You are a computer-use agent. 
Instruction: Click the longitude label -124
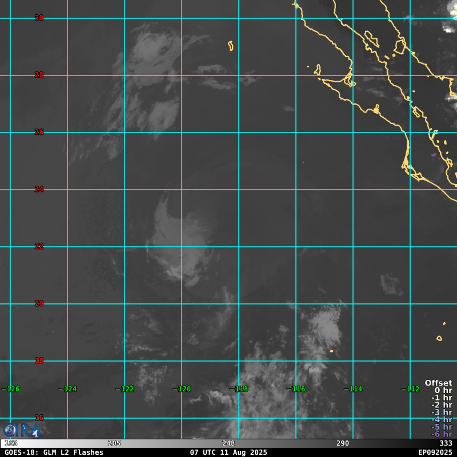point(67,389)
